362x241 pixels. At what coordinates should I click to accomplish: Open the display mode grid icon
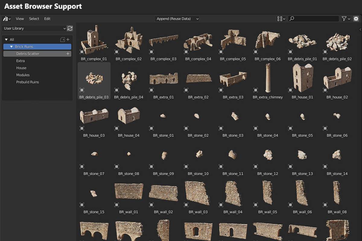click(x=279, y=19)
